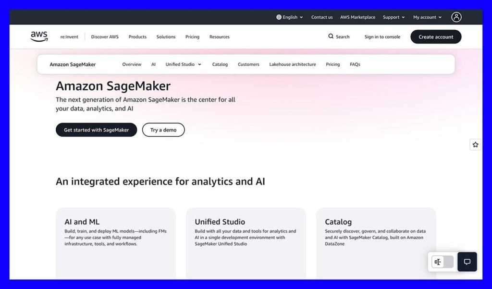Click Create account button
The width and height of the screenshot is (492, 289).
[436, 36]
